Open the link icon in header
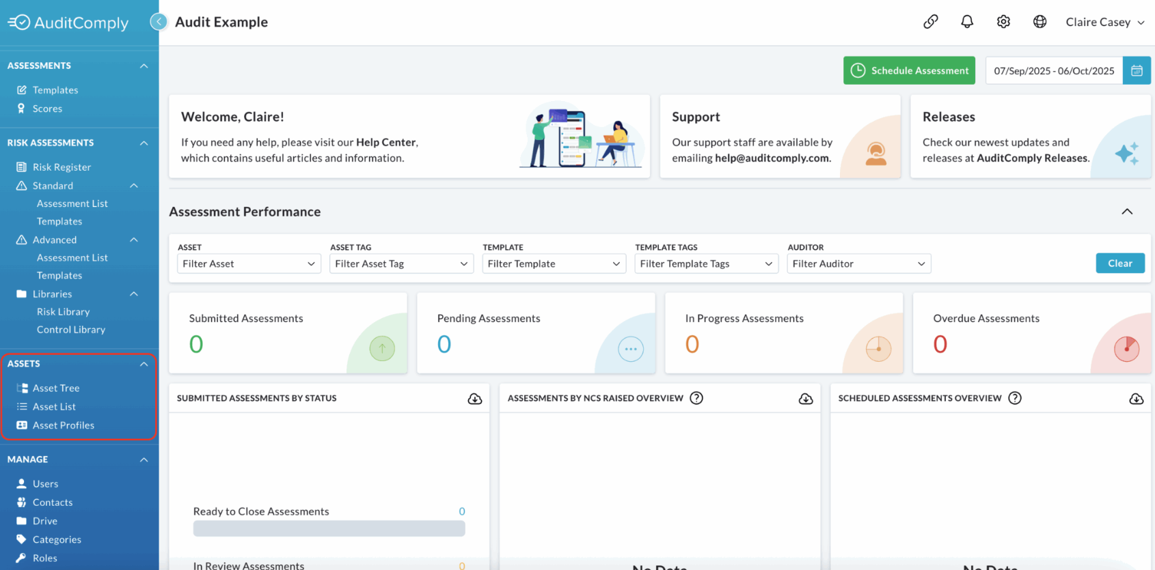Image resolution: width=1155 pixels, height=570 pixels. pos(931,22)
